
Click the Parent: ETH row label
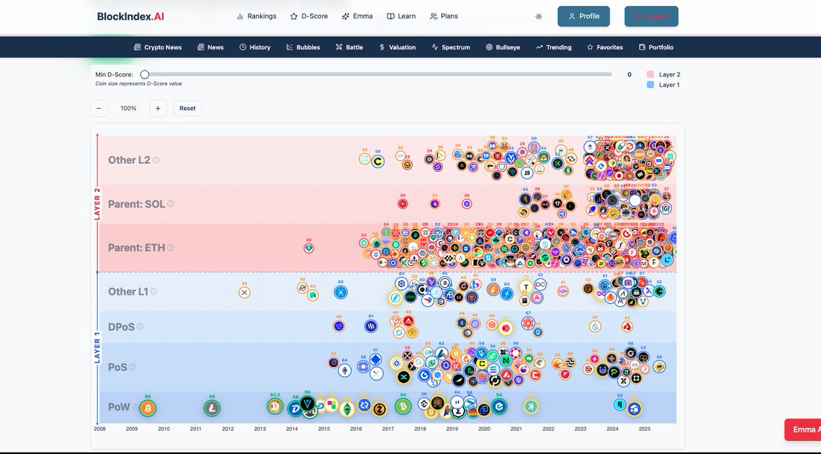click(136, 248)
